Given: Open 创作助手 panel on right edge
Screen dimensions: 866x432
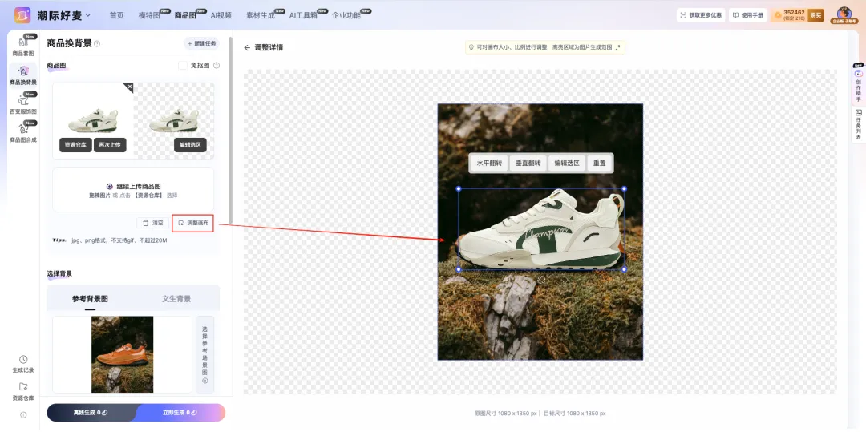Looking at the screenshot, I should 858,86.
